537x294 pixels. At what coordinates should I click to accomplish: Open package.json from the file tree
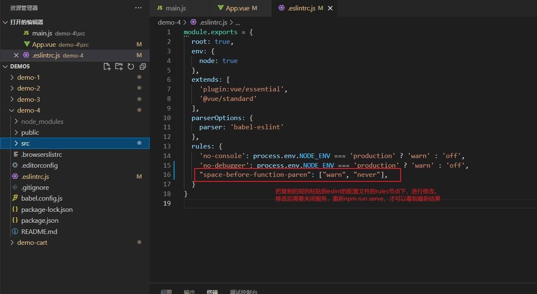(x=40, y=220)
